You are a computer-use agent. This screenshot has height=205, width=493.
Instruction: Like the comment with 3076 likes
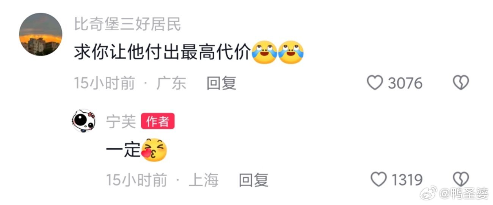375,83
